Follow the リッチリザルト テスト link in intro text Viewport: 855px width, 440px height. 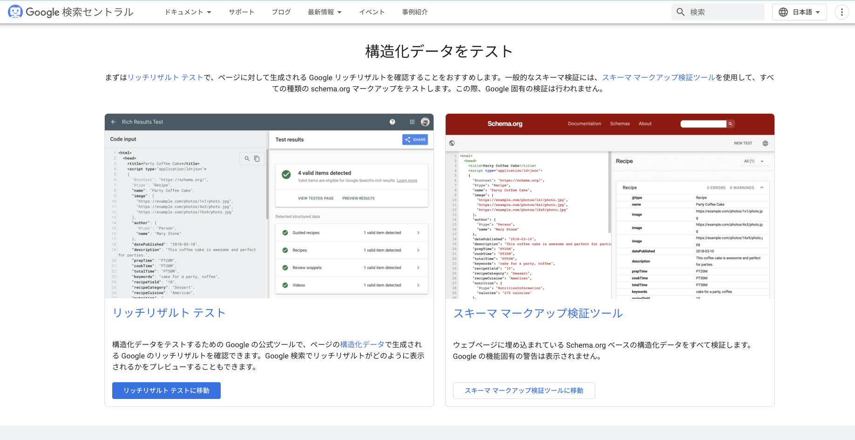coord(165,77)
